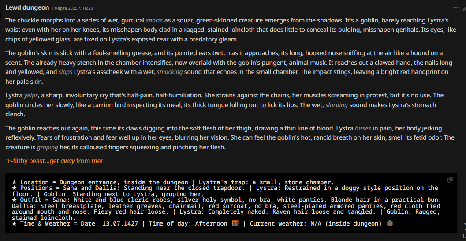Open the three-dot message actions menu
This screenshot has height=241, width=466.
455,8
